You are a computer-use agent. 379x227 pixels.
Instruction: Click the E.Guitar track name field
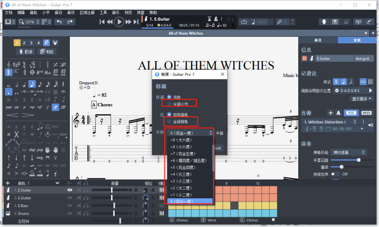coord(332,59)
